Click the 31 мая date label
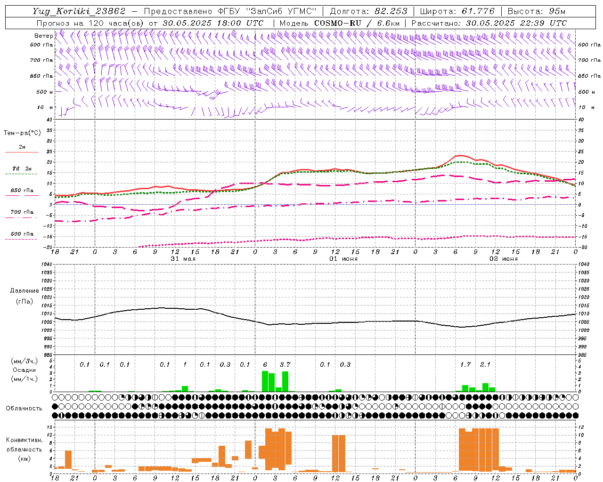The height and width of the screenshot is (482, 603). tap(183, 259)
